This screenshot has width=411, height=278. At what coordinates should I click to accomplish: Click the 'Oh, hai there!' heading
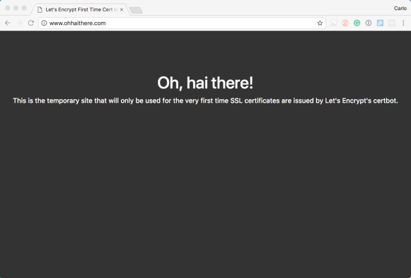coord(205,83)
